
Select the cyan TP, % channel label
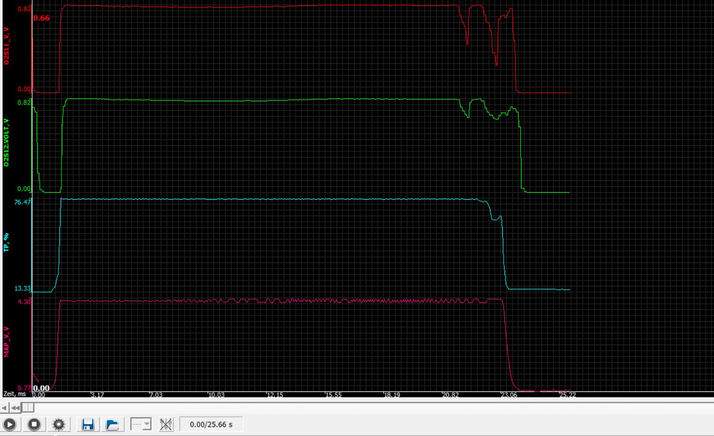6,242
